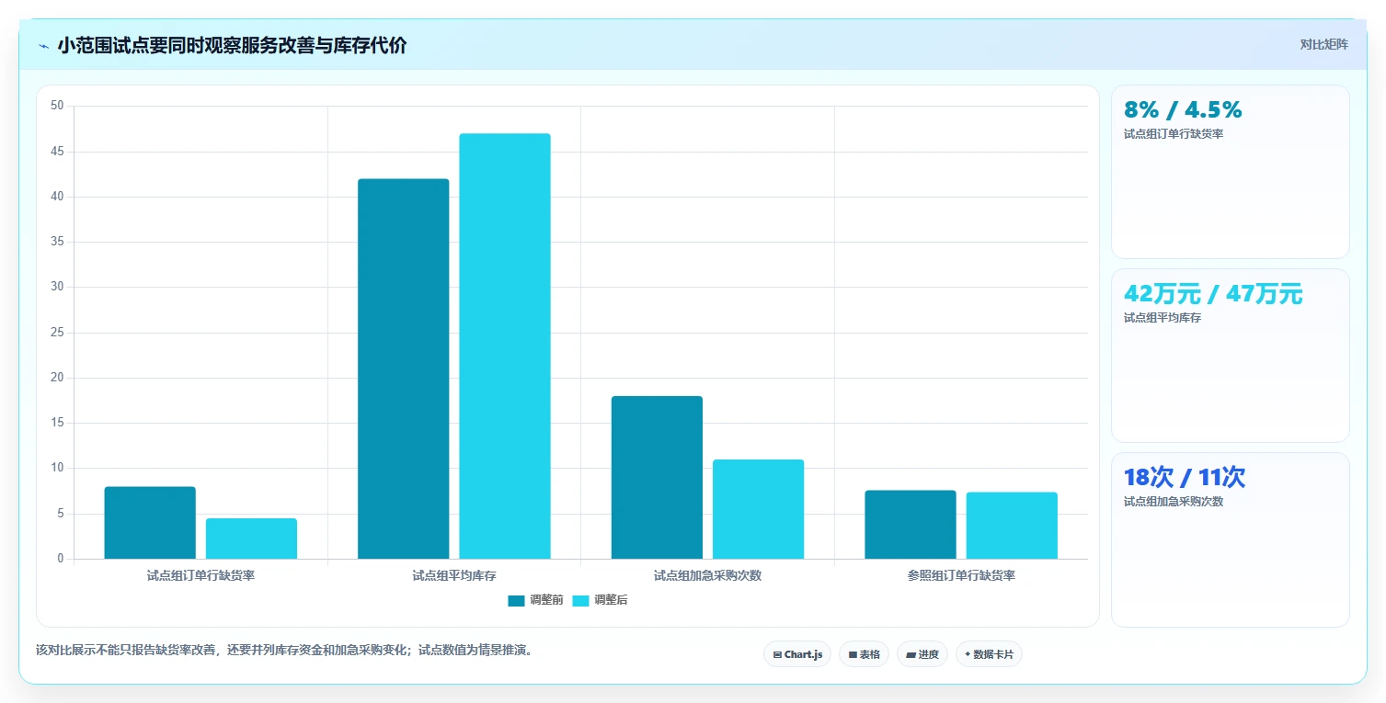Click the 调整后 bar for 参照组订单行缺货率
1386x703 pixels.
[x=1012, y=526]
